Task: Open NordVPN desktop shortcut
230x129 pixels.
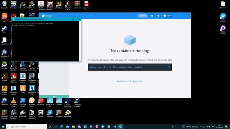Action: [4, 101]
